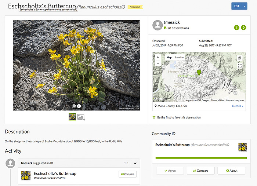
Task: Open the About button in Community ID
Action: [231, 171]
